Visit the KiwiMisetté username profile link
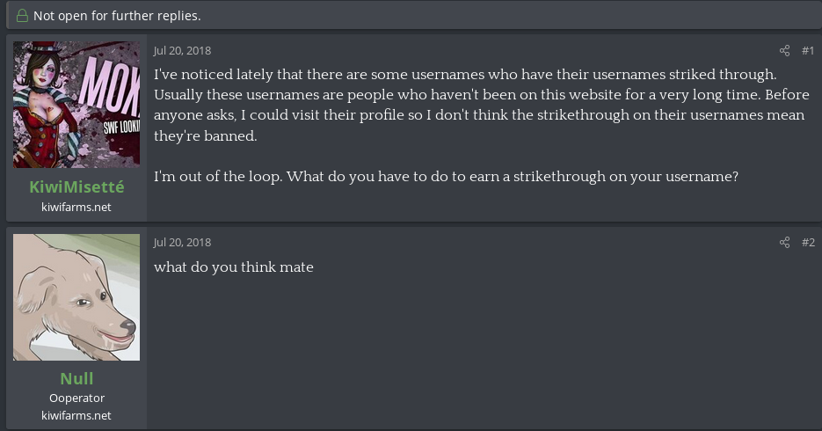Screen dimensions: 822x431 click(76, 187)
